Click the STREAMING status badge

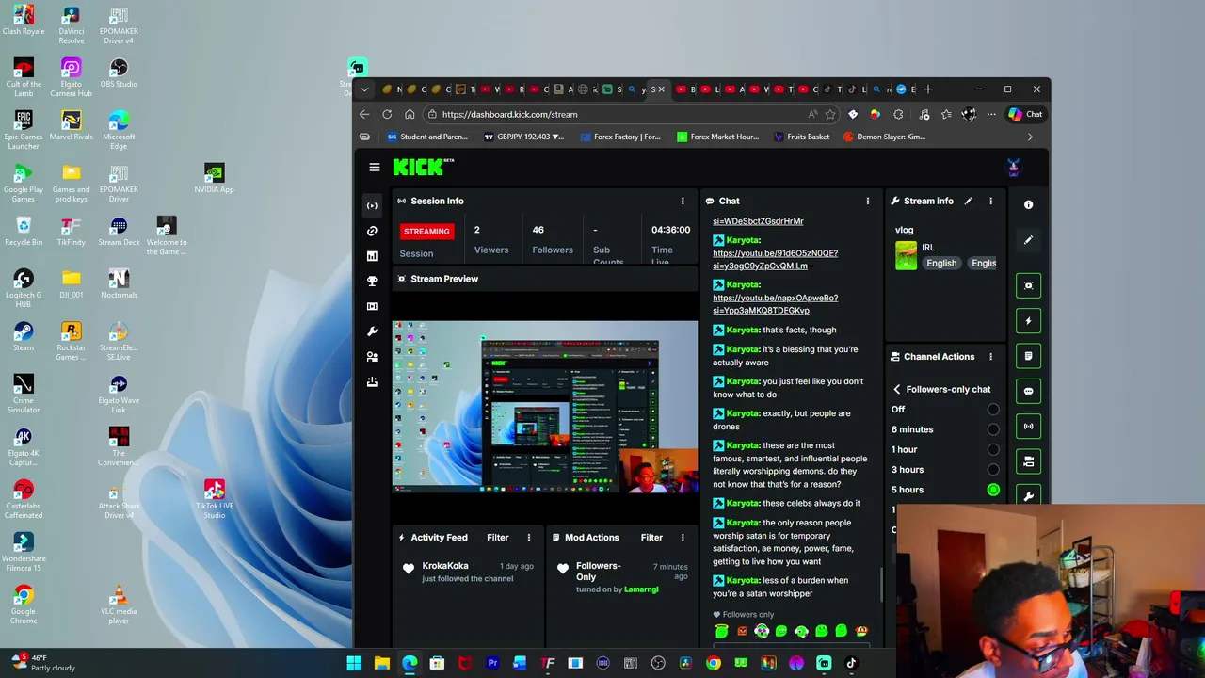point(426,232)
